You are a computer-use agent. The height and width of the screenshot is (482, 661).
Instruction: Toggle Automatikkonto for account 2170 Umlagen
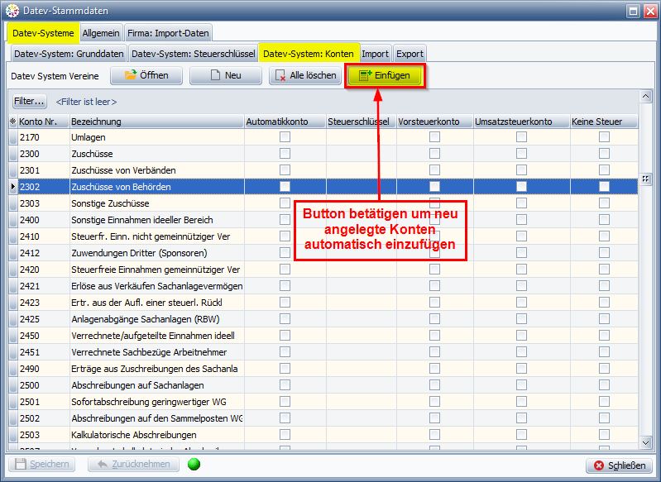[285, 137]
